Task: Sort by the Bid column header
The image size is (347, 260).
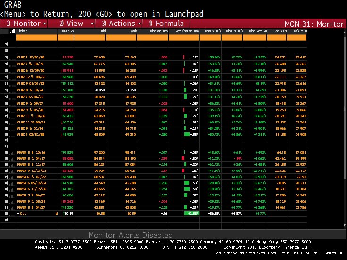Action: 103,31
